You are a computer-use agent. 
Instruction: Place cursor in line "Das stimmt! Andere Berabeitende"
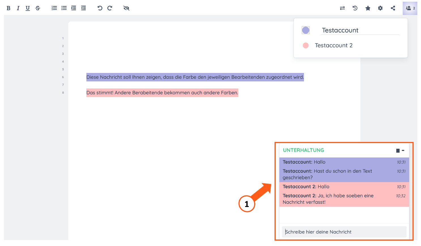(x=162, y=93)
